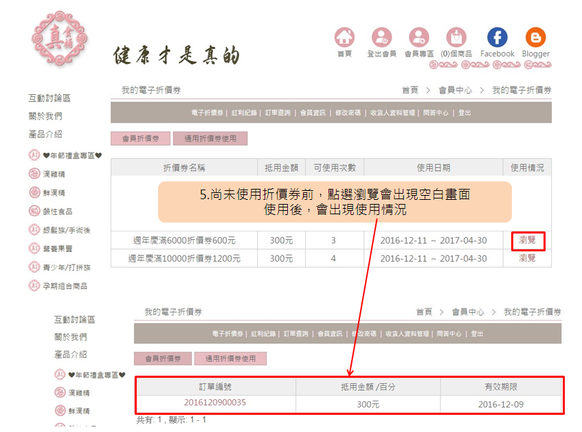
Task: Open 訂單查詢 in the upper member menu bar
Action: [x=278, y=113]
